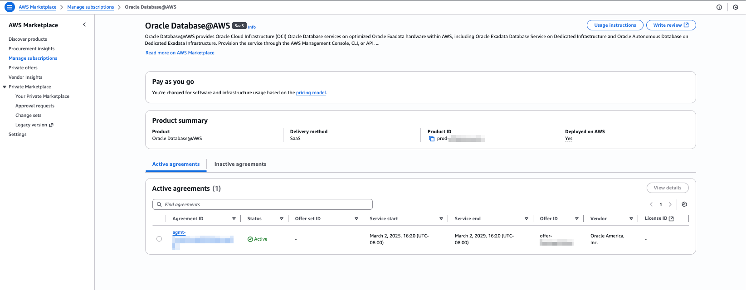Image resolution: width=746 pixels, height=290 pixels.
Task: Open the pricing model link
Action: pyautogui.click(x=311, y=93)
